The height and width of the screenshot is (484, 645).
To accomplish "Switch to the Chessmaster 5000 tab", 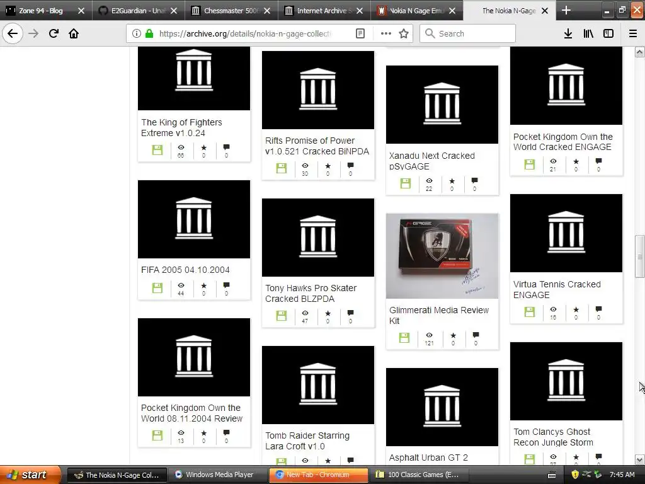I will (x=231, y=11).
